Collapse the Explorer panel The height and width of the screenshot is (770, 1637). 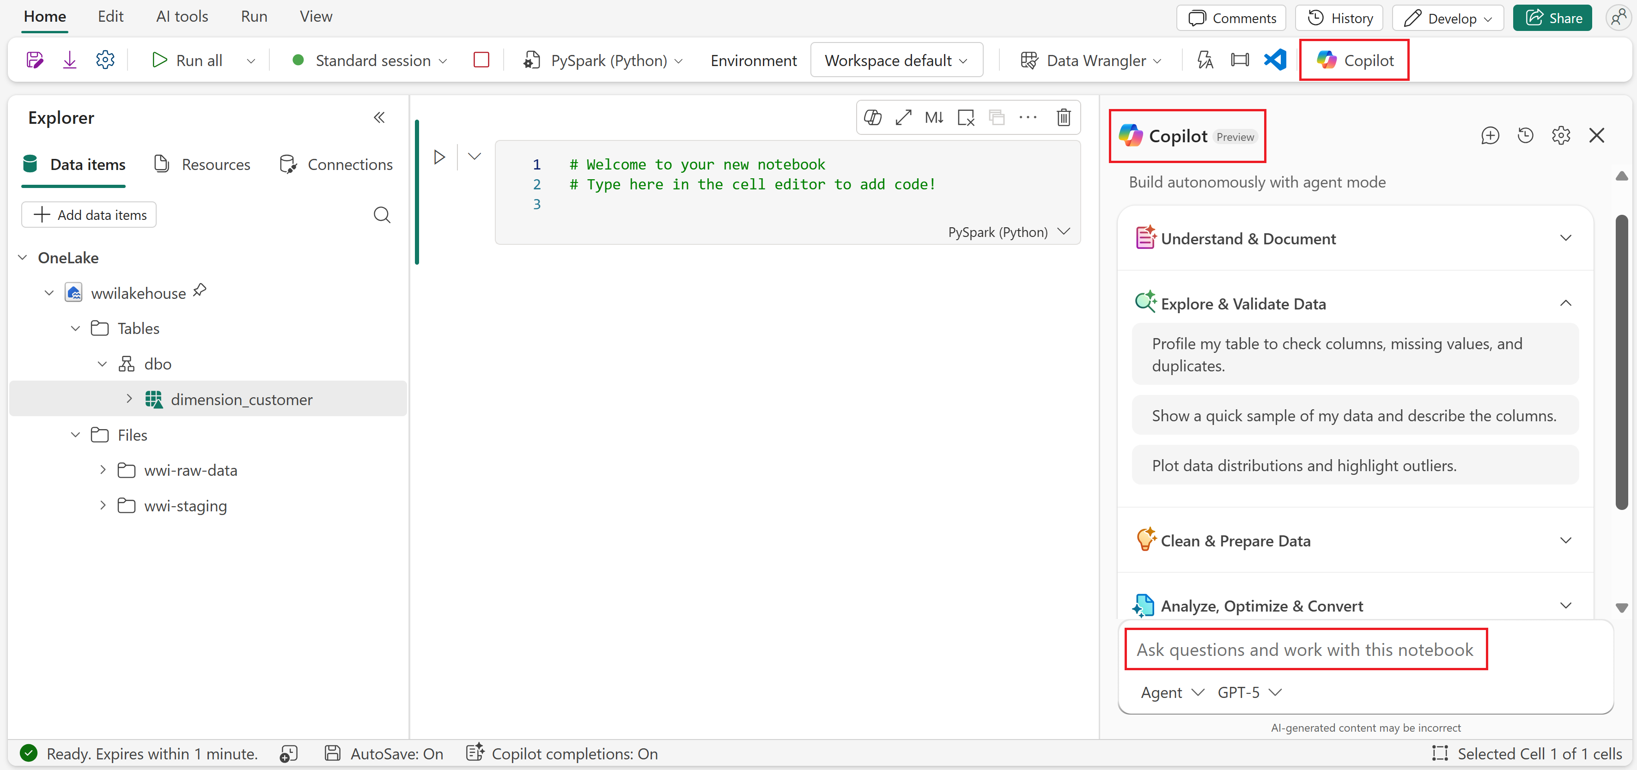tap(379, 117)
